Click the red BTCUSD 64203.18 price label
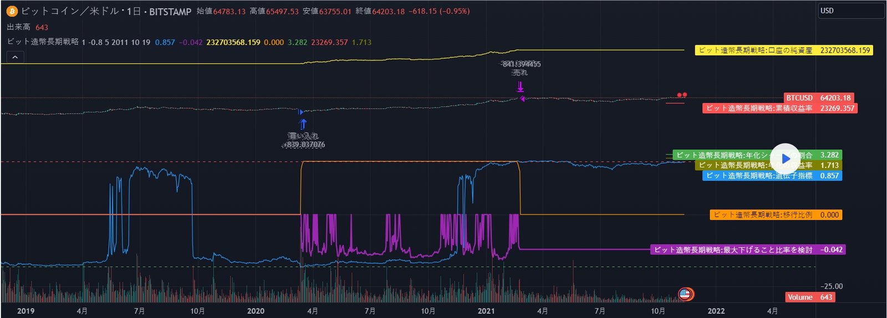This screenshot has width=887, height=318. click(818, 98)
